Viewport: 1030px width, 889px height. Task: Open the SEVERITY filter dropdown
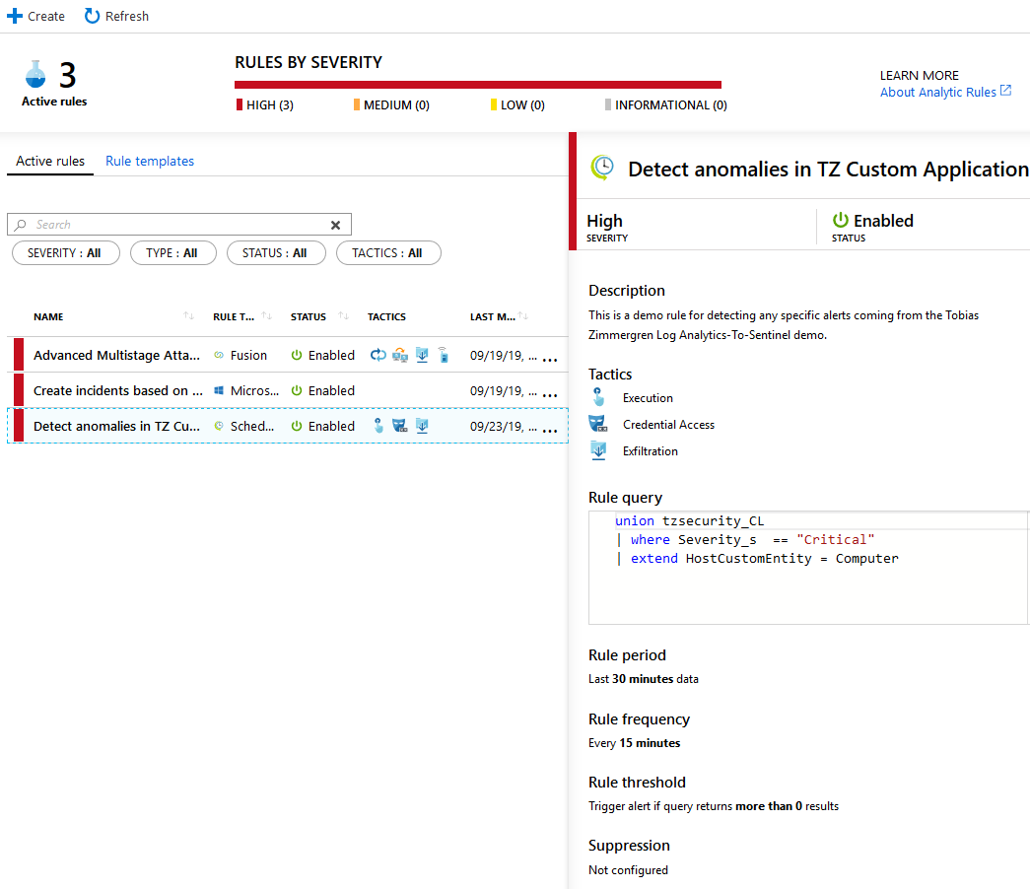[x=65, y=253]
